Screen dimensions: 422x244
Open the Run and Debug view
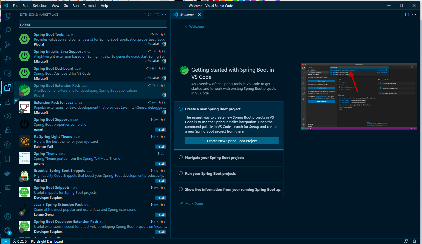click(7, 59)
